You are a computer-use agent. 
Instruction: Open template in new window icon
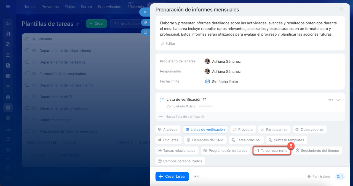[145, 32]
